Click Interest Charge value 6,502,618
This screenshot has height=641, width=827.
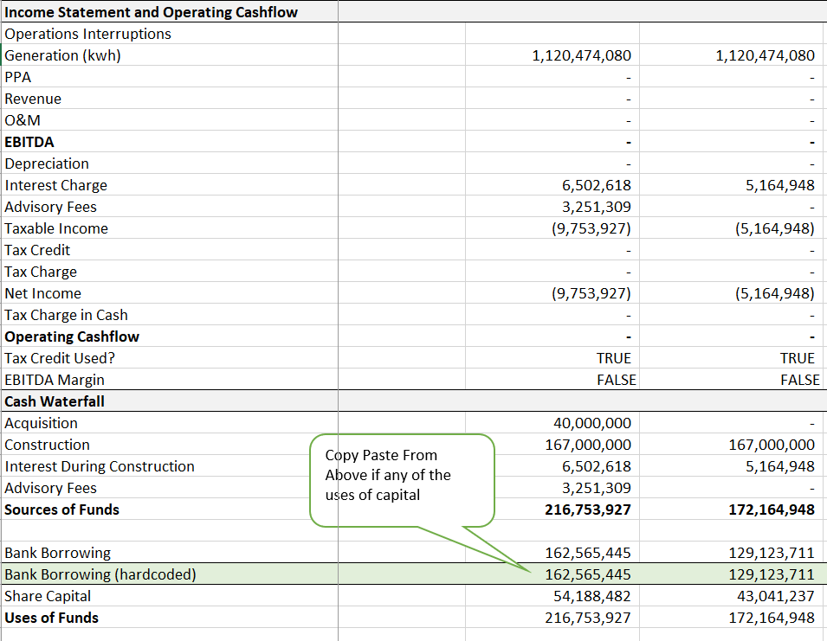(x=596, y=185)
